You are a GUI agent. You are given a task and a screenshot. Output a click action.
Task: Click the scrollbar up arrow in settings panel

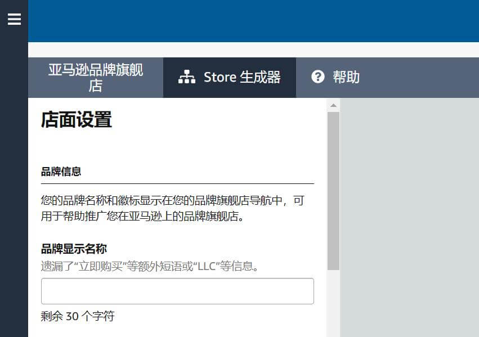pyautogui.click(x=333, y=105)
